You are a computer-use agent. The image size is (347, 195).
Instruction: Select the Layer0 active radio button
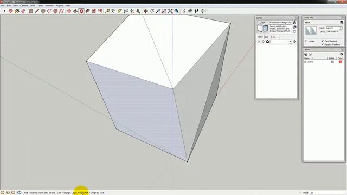(305, 62)
